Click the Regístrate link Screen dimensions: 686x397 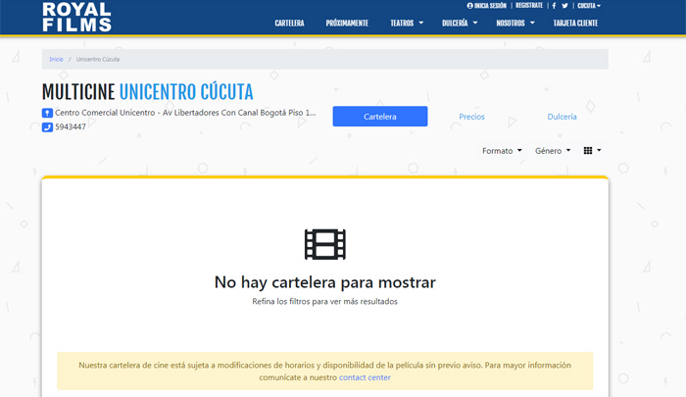[529, 6]
